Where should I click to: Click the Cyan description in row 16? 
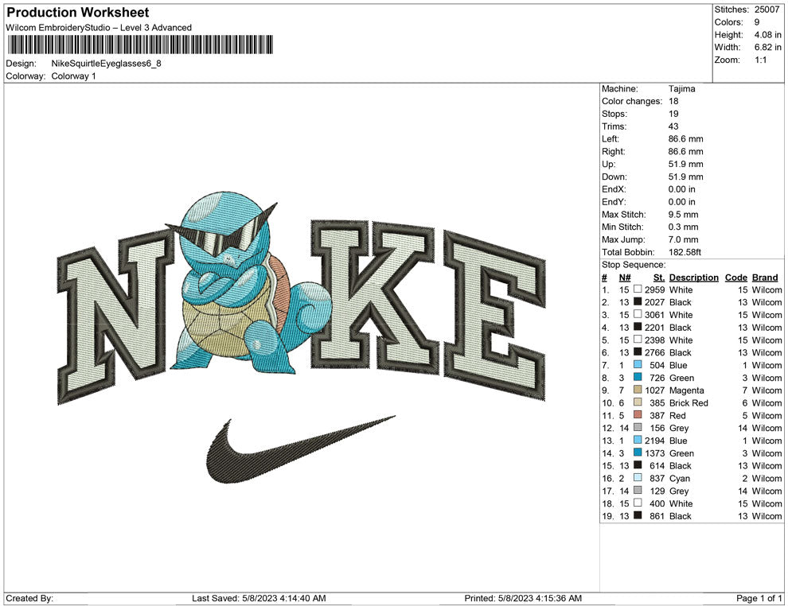point(680,478)
